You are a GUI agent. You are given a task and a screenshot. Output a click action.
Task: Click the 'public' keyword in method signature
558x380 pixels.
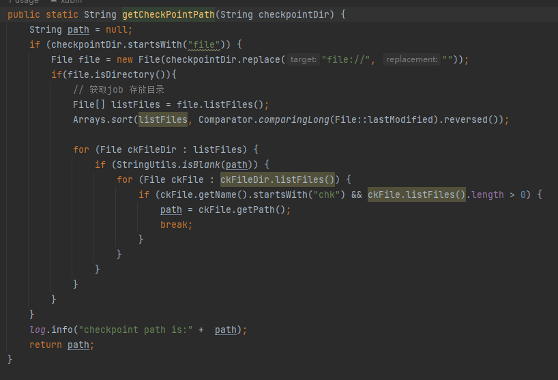click(x=24, y=14)
